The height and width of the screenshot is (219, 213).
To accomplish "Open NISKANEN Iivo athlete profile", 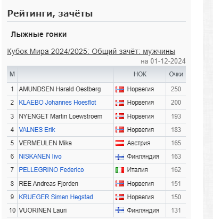I will (x=40, y=157).
